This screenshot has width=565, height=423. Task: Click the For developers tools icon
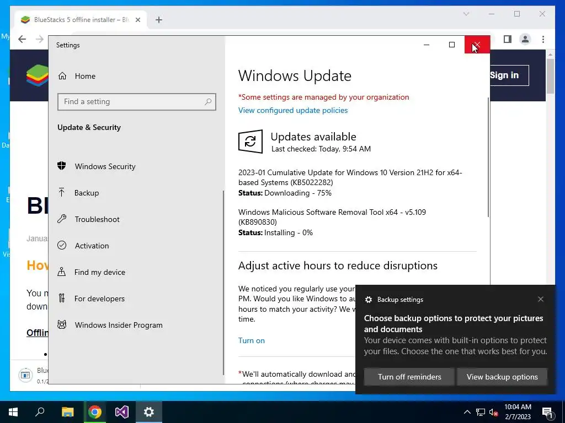coord(62,298)
